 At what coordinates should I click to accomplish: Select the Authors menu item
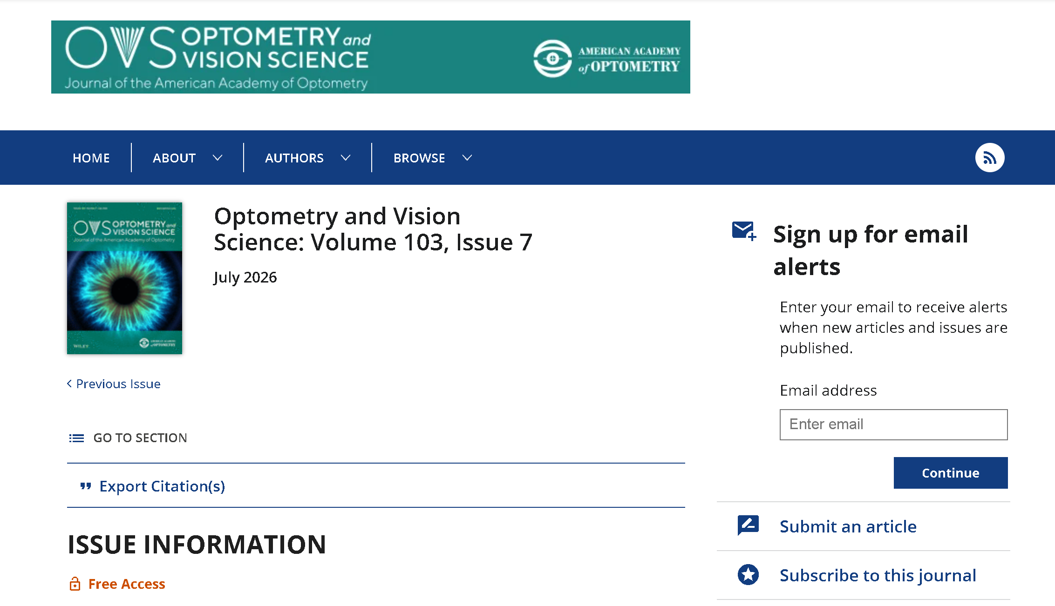tap(294, 158)
